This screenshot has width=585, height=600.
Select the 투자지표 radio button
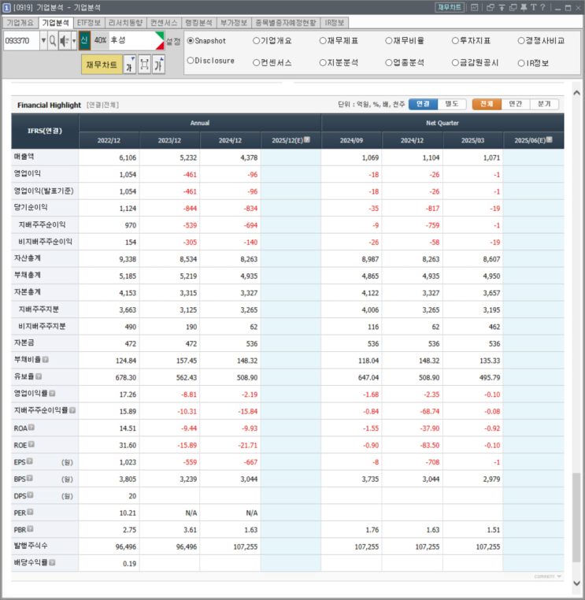click(455, 41)
